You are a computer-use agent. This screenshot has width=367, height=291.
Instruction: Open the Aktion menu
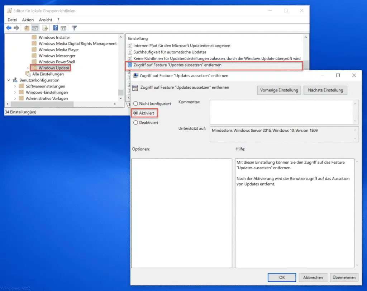(x=28, y=20)
